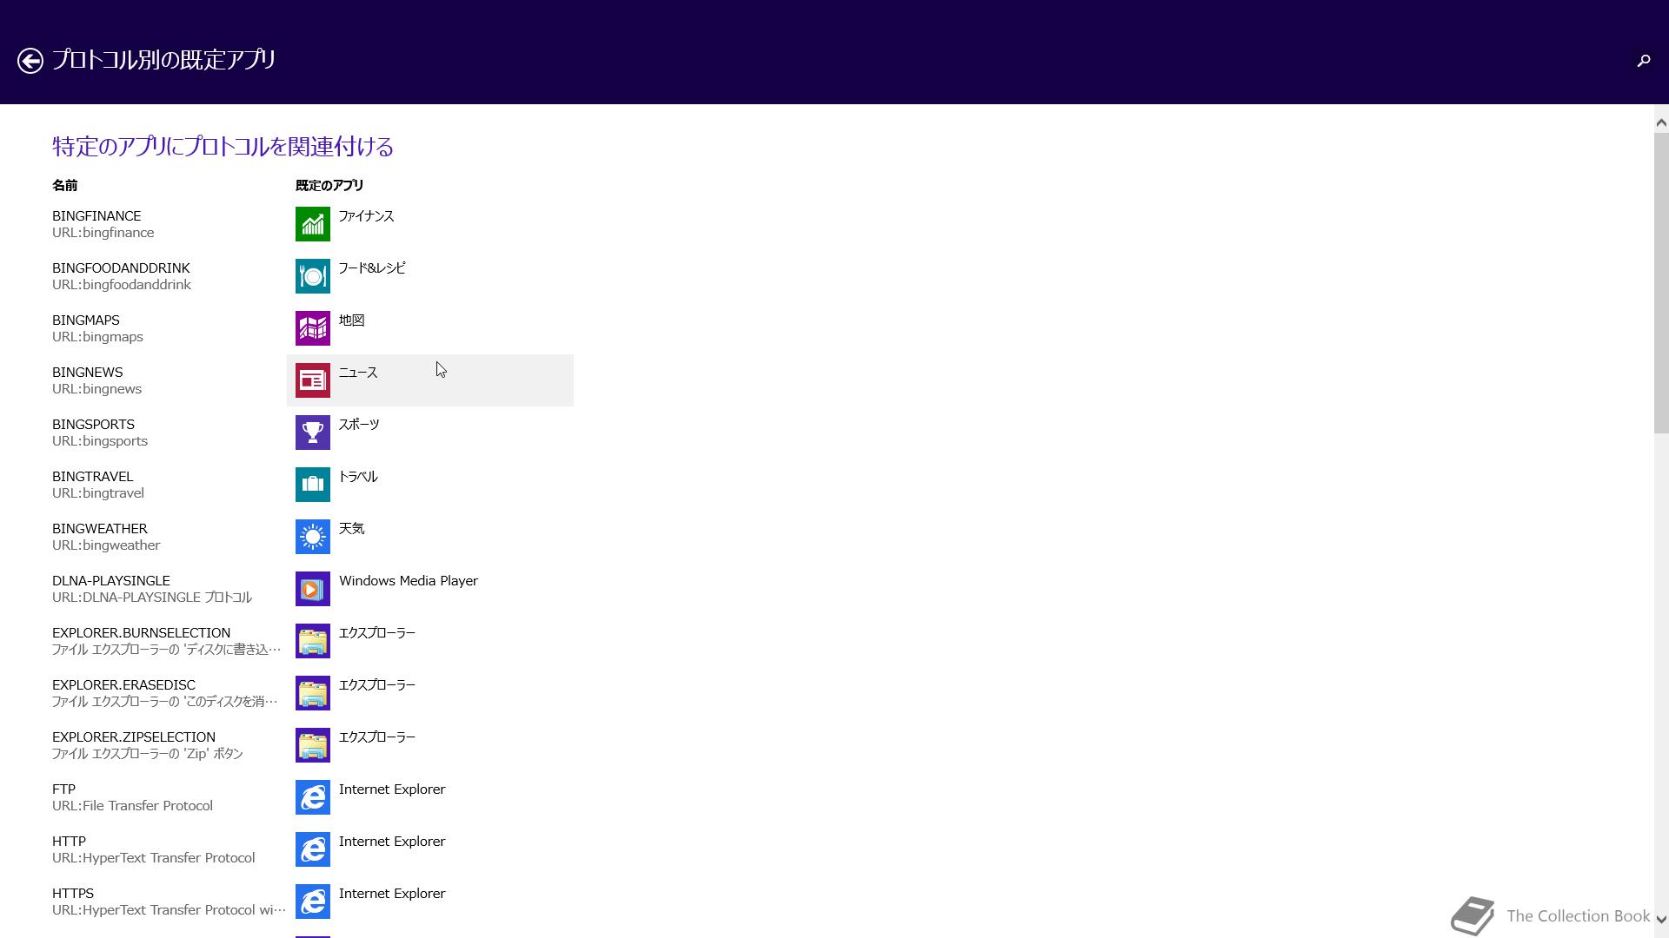Change Internet Explorer label for HTTP
Screen dimensions: 1669x938
[x=392, y=842]
